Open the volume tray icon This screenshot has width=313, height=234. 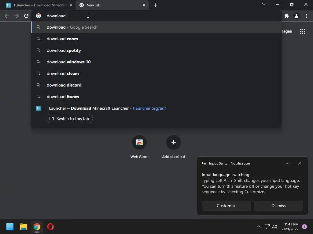274,227
